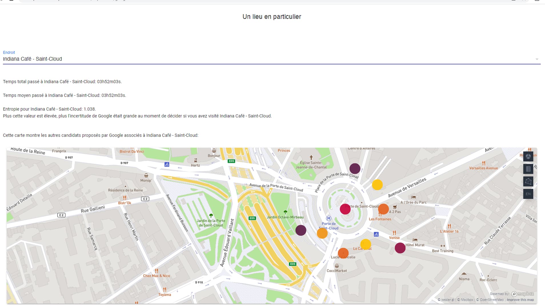Click the Venise restaurant icon on map

point(394,233)
